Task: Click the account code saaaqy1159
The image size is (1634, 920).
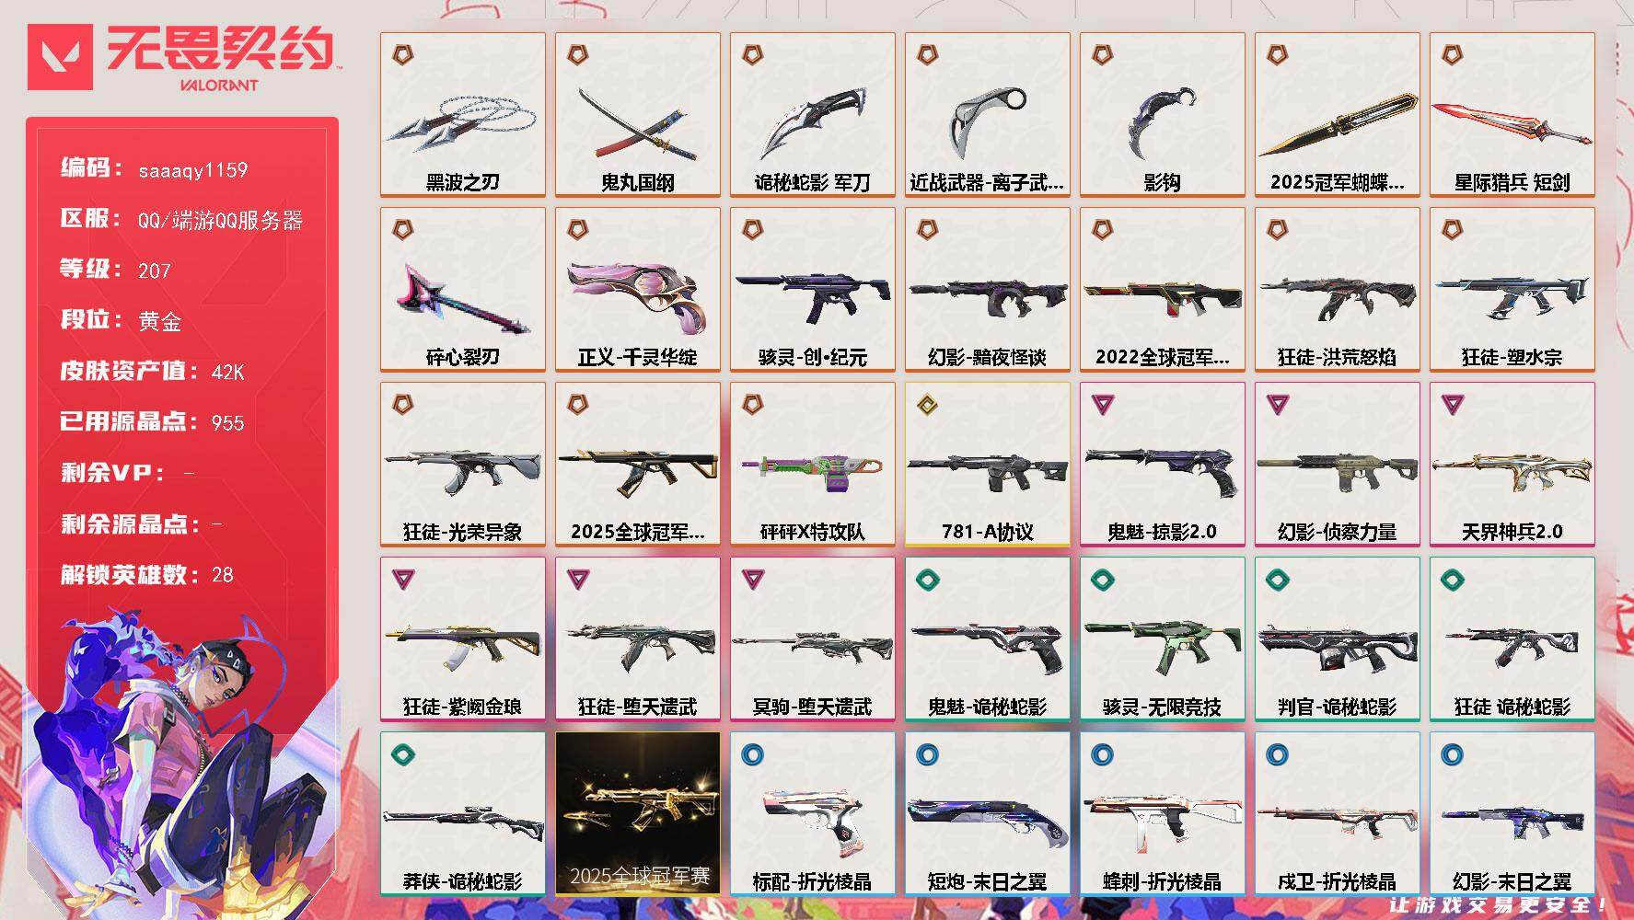Action: point(193,170)
